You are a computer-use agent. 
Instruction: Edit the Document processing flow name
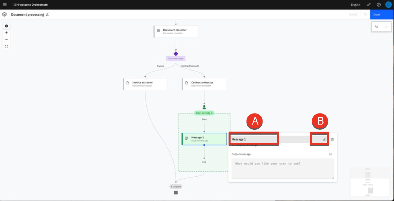pyautogui.click(x=47, y=15)
